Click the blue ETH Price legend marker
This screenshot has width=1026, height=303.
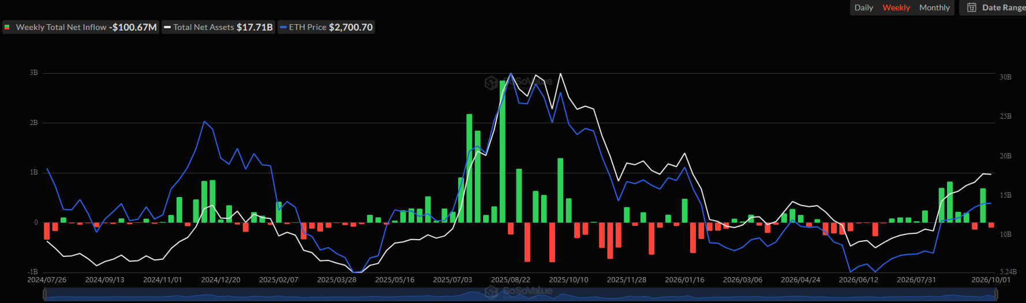(283, 27)
